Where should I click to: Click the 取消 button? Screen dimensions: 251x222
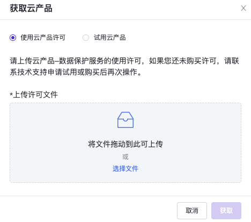point(192,211)
